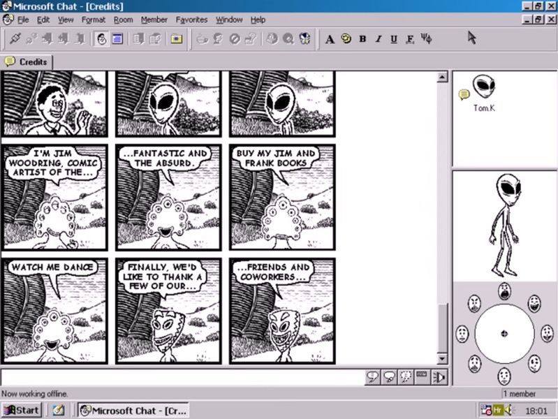Image resolution: width=558 pixels, height=419 pixels.
Task: Click the comic pane scrollbar thumb
Action: tap(442, 328)
